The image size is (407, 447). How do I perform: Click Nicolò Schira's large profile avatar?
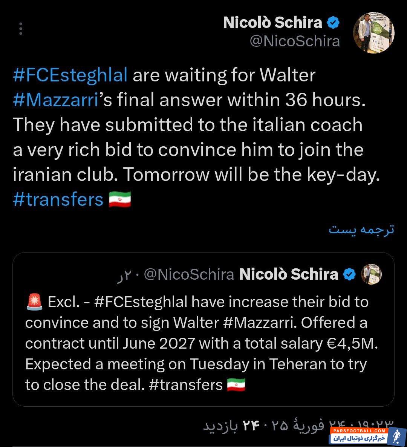tap(373, 33)
